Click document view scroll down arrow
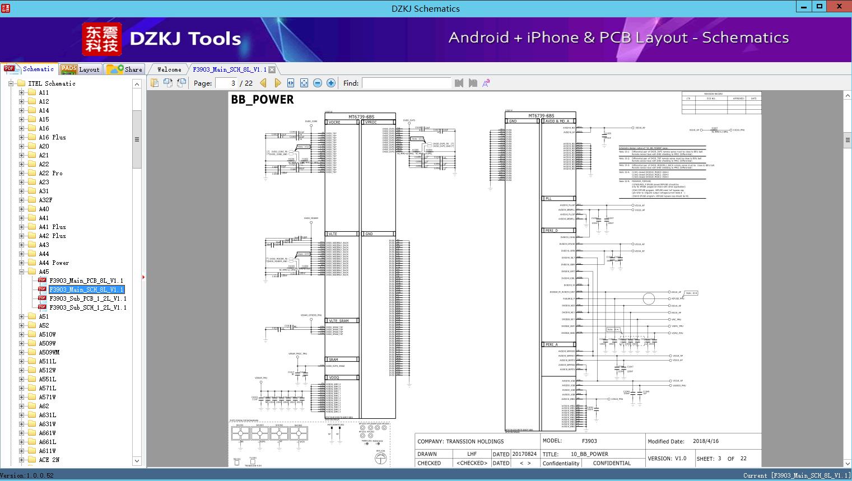The height and width of the screenshot is (481, 852). point(847,463)
